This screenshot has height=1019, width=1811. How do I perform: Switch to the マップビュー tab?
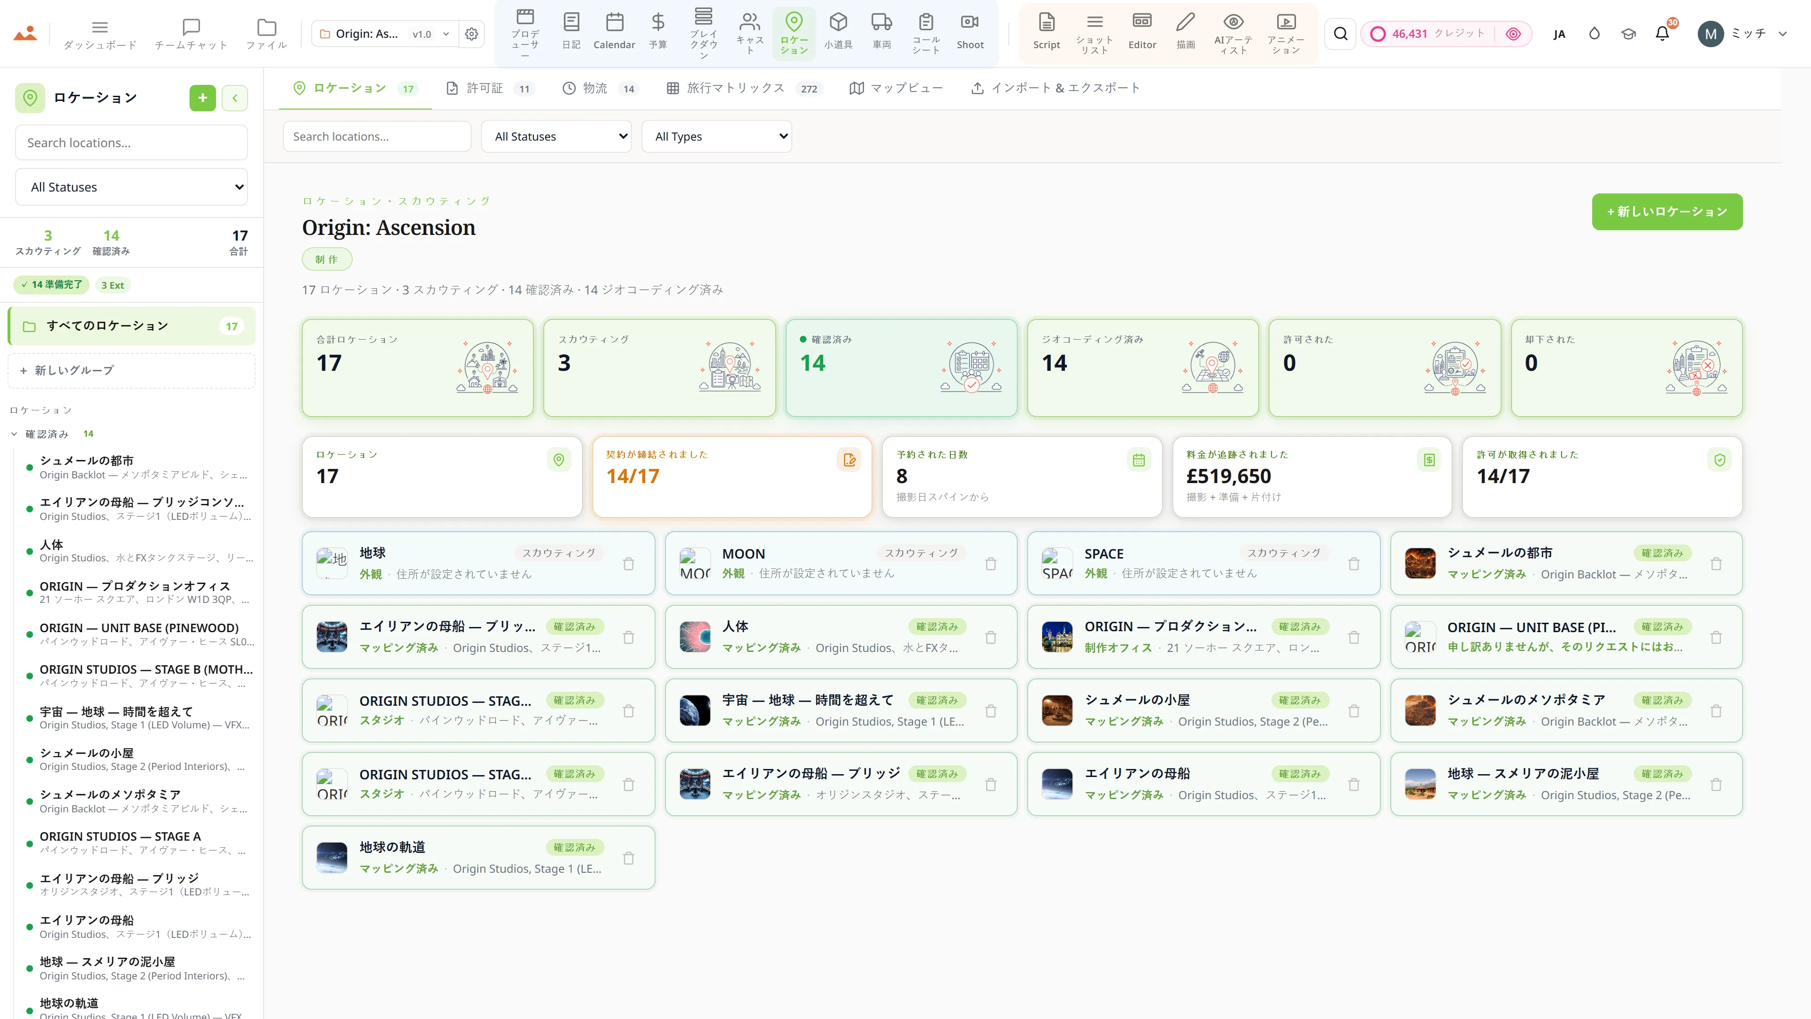tap(897, 88)
